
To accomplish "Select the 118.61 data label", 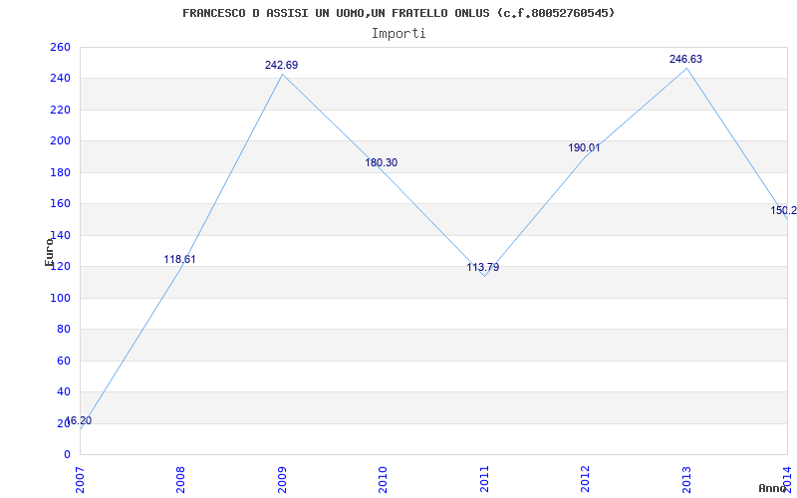I will coord(179,259).
